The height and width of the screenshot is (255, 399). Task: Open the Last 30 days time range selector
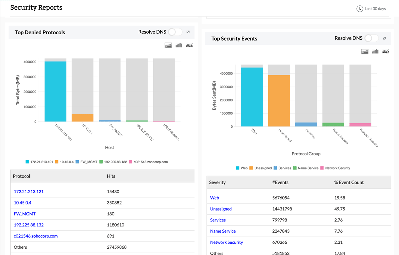(371, 9)
